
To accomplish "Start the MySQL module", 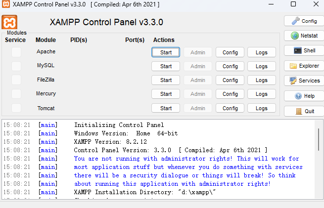I will point(166,66).
